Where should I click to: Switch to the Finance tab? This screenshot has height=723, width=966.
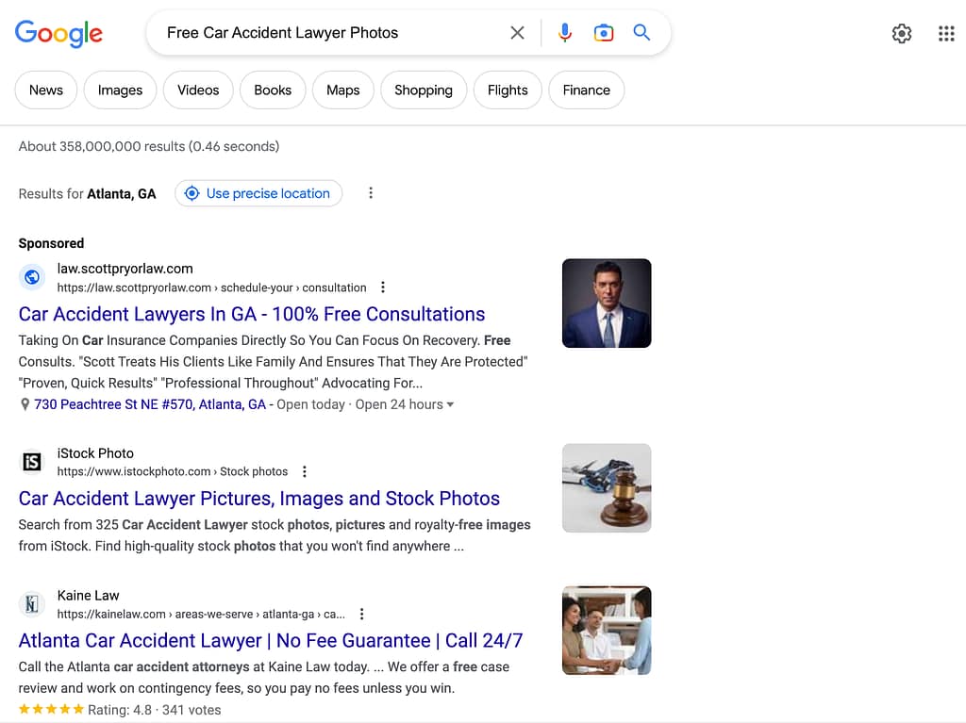[587, 90]
